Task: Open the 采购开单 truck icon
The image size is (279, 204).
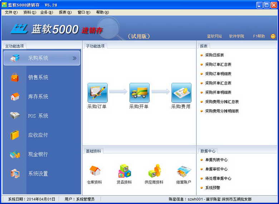Action: (x=139, y=93)
